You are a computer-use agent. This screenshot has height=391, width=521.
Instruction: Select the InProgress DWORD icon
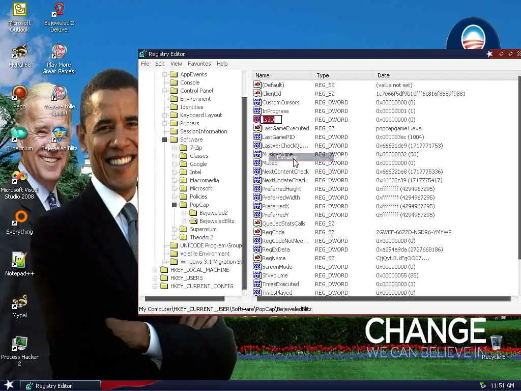point(257,110)
